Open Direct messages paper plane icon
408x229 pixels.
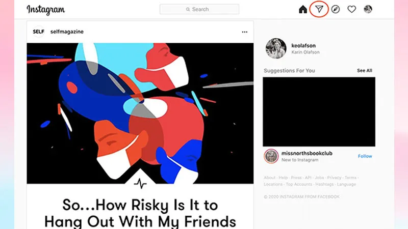click(319, 9)
